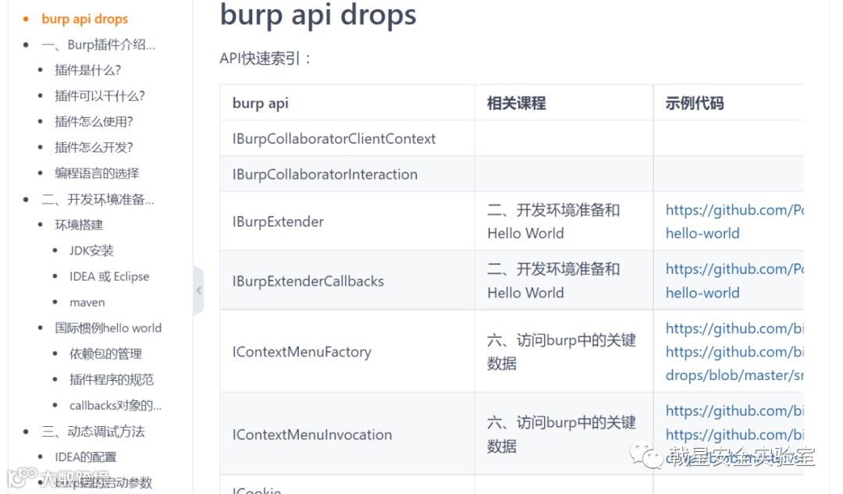Viewport: 843px width, 494px height.
Task: Open '编程语言的选择' sidebar item
Action: (97, 173)
